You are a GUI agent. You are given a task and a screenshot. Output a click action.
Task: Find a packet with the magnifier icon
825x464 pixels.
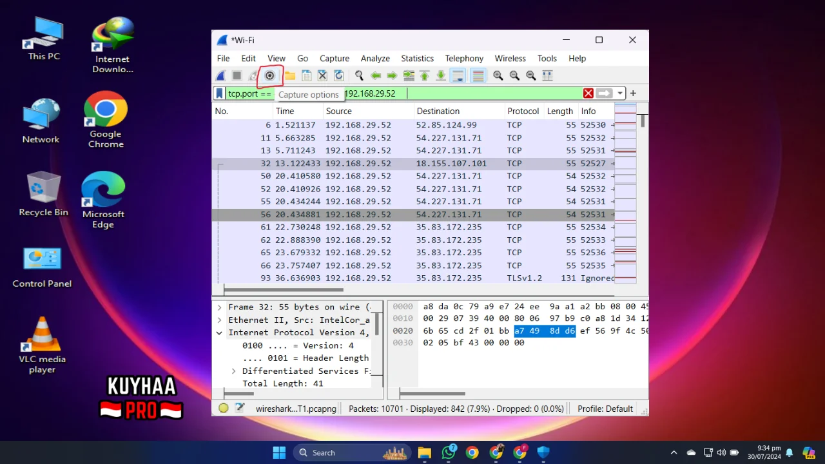(x=359, y=75)
